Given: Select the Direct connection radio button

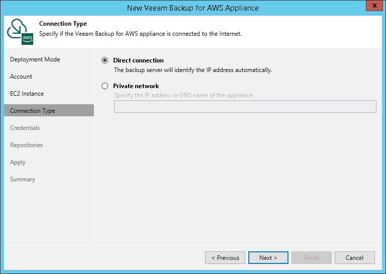Looking at the screenshot, I should pos(105,60).
